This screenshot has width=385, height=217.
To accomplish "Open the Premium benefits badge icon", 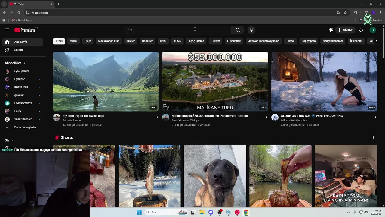I will (x=331, y=30).
